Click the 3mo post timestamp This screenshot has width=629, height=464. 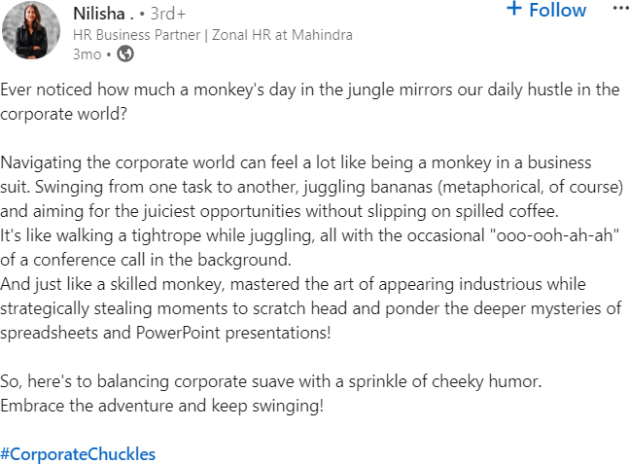click(x=87, y=54)
